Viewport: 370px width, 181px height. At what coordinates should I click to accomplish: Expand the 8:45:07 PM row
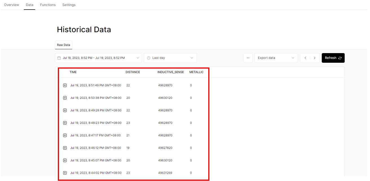point(65,160)
